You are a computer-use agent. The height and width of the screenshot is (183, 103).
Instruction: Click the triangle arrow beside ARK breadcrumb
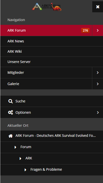click(x=20, y=158)
